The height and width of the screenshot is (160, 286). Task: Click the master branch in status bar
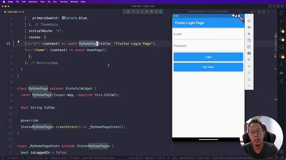[x=13, y=158]
